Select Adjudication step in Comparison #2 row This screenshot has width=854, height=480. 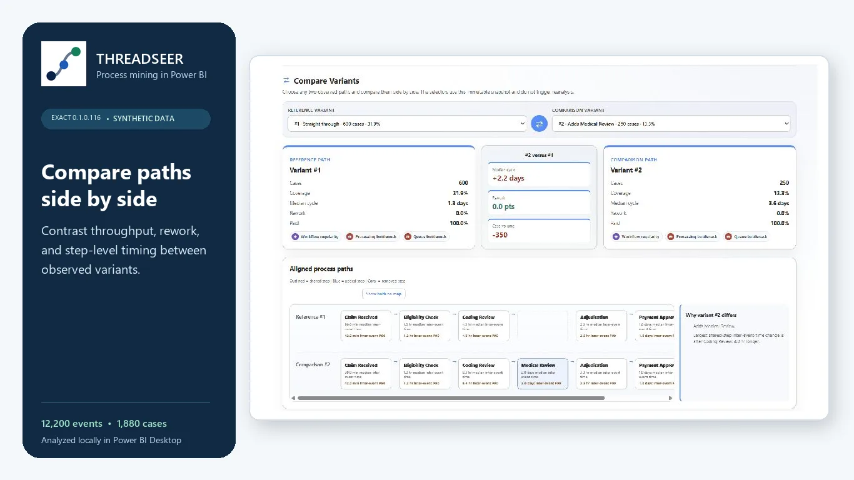click(601, 374)
